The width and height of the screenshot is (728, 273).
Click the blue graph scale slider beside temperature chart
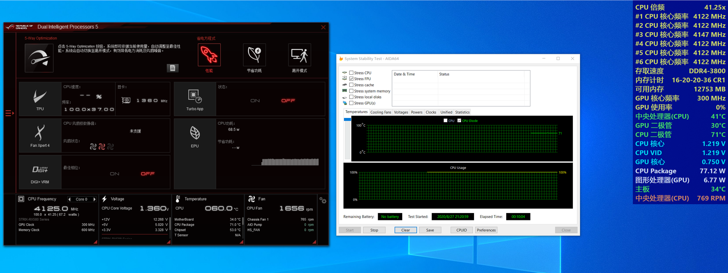(347, 119)
